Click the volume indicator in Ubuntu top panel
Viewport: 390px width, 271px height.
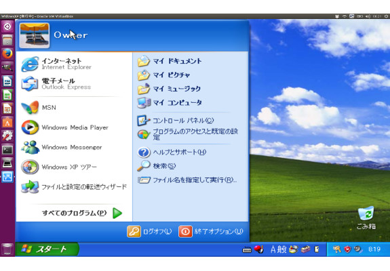coord(368,16)
